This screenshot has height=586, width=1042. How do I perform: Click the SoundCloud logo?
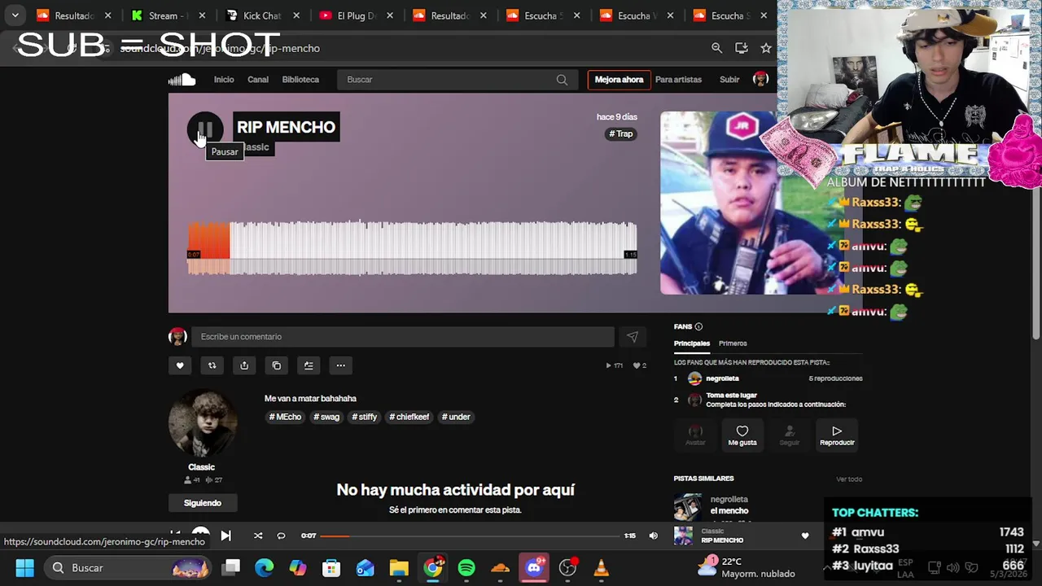click(182, 79)
